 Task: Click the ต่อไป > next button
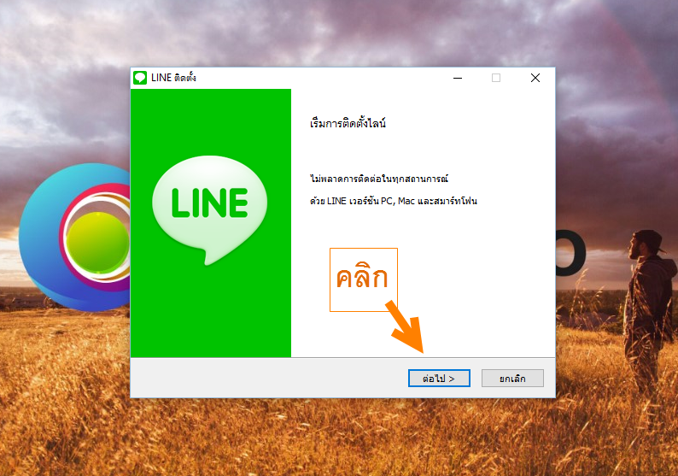(439, 379)
